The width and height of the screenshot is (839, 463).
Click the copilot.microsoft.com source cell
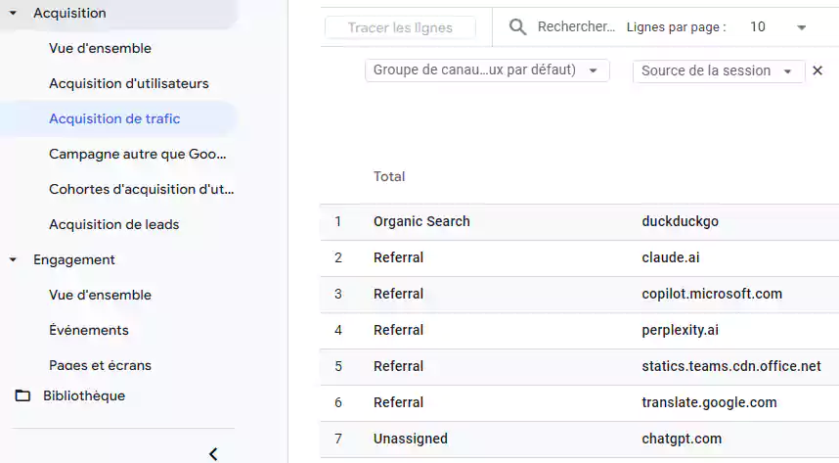pyautogui.click(x=712, y=294)
